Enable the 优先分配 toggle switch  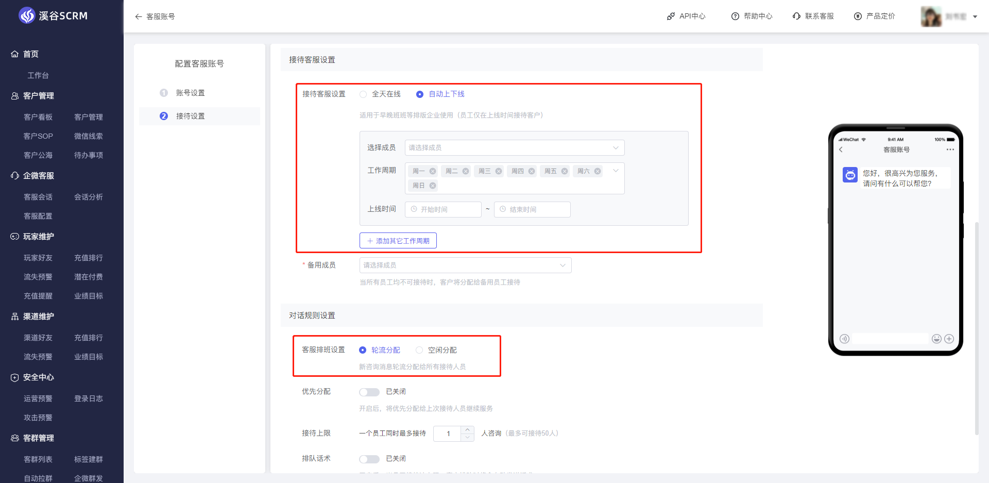pos(369,392)
